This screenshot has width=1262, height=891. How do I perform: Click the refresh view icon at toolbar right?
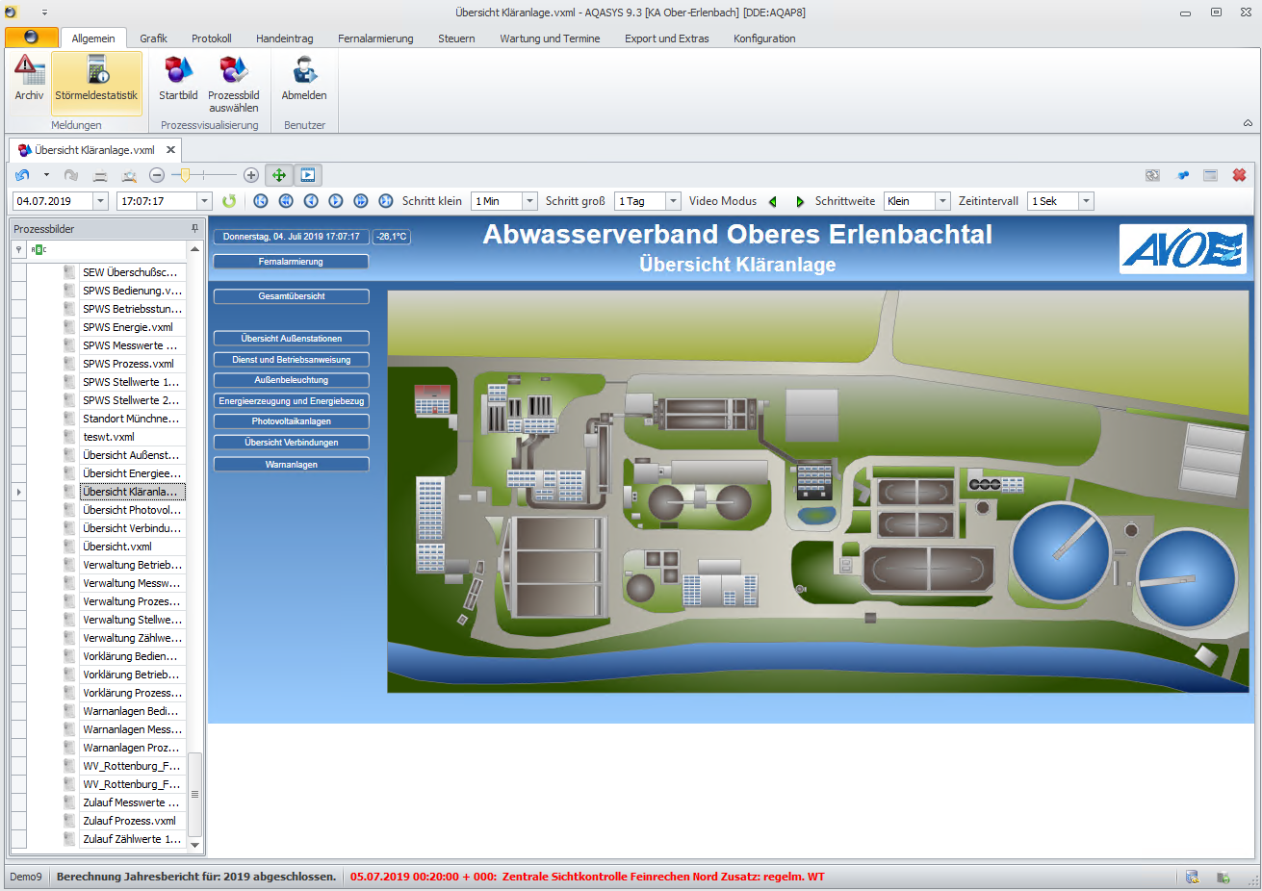tap(1152, 175)
